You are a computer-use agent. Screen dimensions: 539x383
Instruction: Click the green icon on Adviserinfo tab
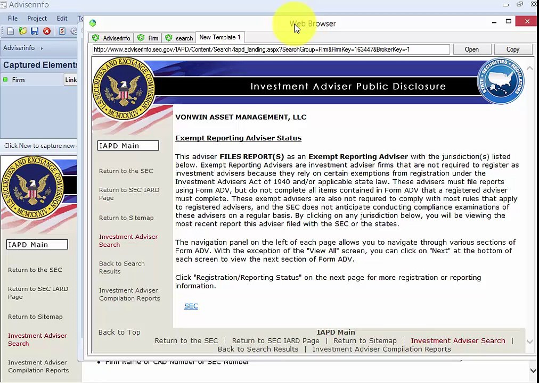(96, 38)
